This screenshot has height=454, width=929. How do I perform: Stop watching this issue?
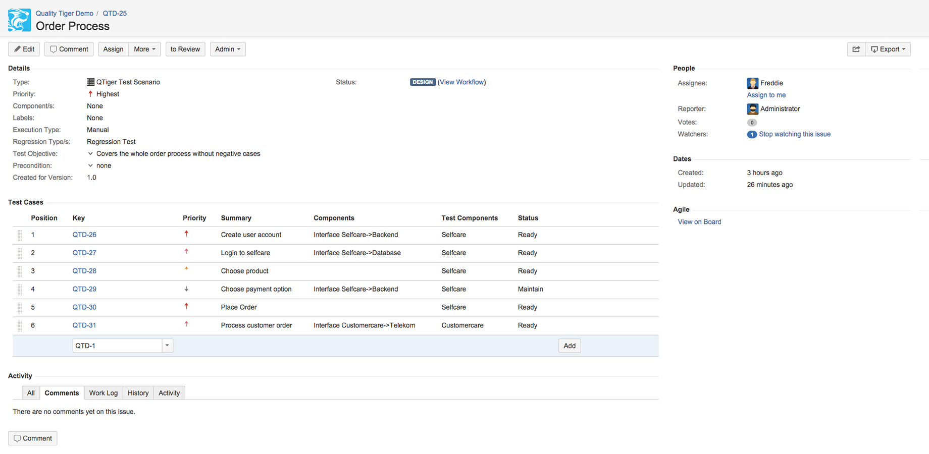point(794,134)
